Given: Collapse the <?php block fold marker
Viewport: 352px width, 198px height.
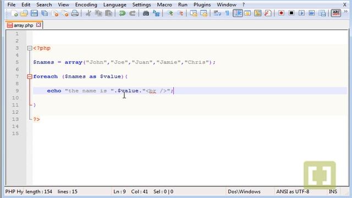Looking at the screenshot, I should (x=30, y=48).
